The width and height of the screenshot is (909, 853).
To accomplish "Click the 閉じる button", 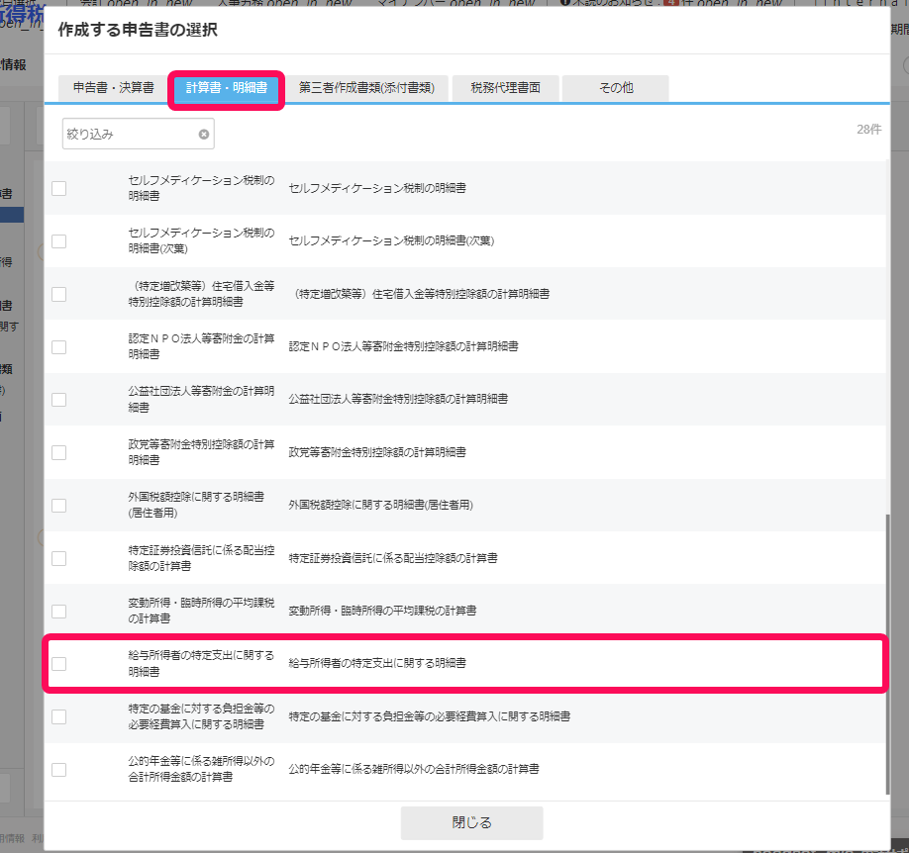I will (x=472, y=823).
